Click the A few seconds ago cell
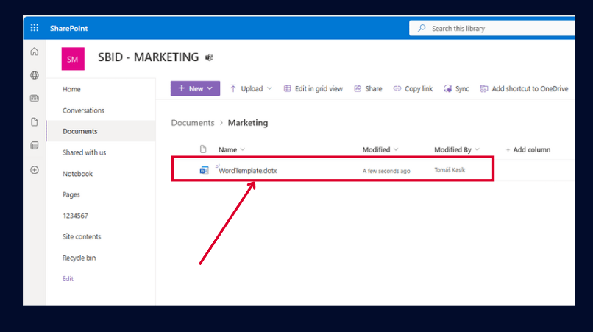The width and height of the screenshot is (593, 332). coord(386,171)
